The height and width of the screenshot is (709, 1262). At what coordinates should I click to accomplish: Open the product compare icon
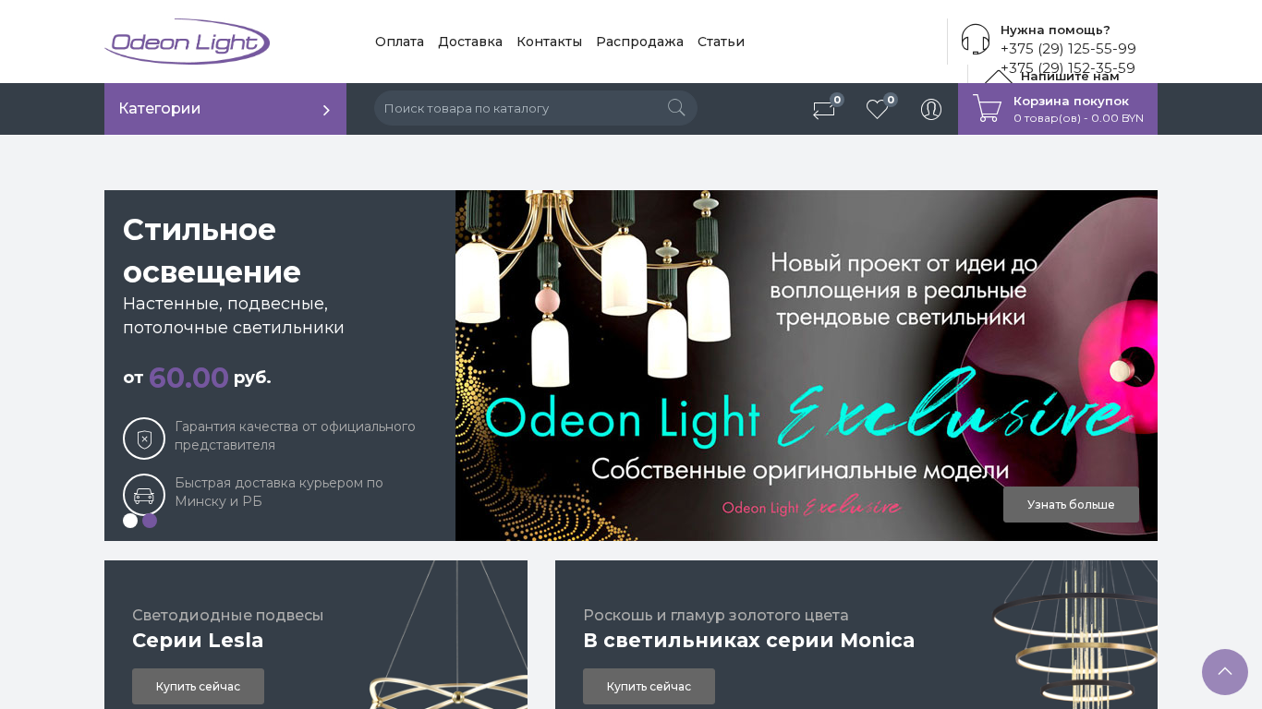pyautogui.click(x=824, y=110)
